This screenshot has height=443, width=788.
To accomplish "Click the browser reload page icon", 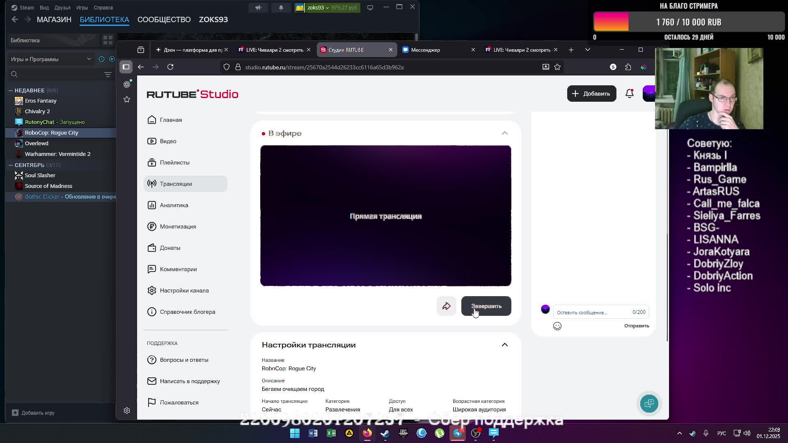I will [x=170, y=67].
